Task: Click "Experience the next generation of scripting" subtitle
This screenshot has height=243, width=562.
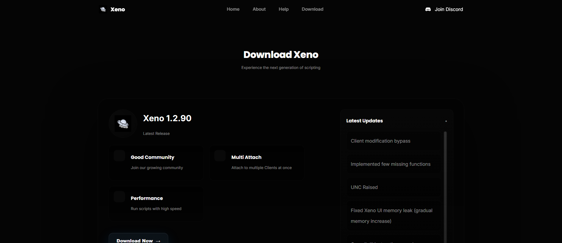Action: coord(281,68)
